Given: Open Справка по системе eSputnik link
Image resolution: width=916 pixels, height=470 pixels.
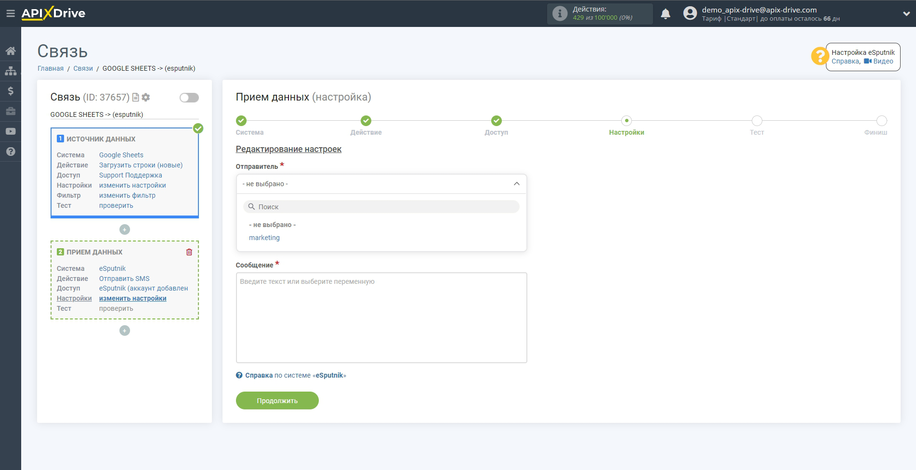Looking at the screenshot, I should point(291,375).
